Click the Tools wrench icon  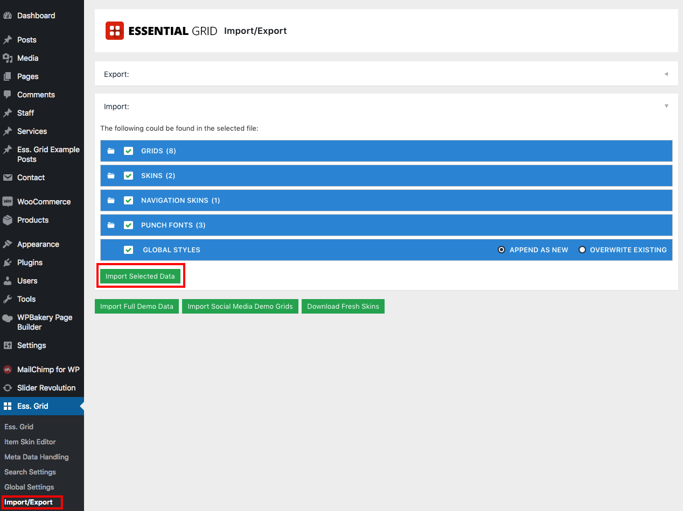coord(8,299)
